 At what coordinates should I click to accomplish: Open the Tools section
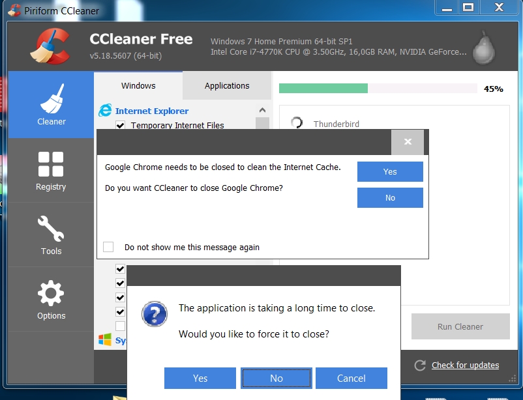click(x=51, y=235)
